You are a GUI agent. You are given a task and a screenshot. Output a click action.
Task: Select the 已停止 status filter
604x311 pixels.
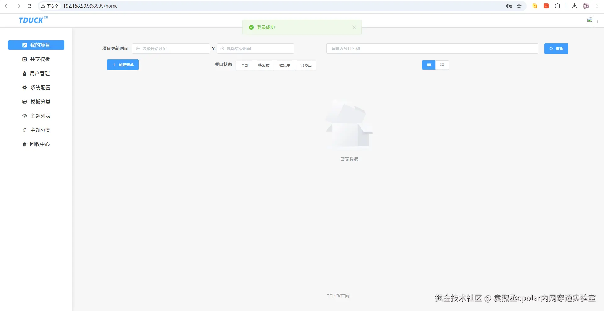click(x=306, y=65)
